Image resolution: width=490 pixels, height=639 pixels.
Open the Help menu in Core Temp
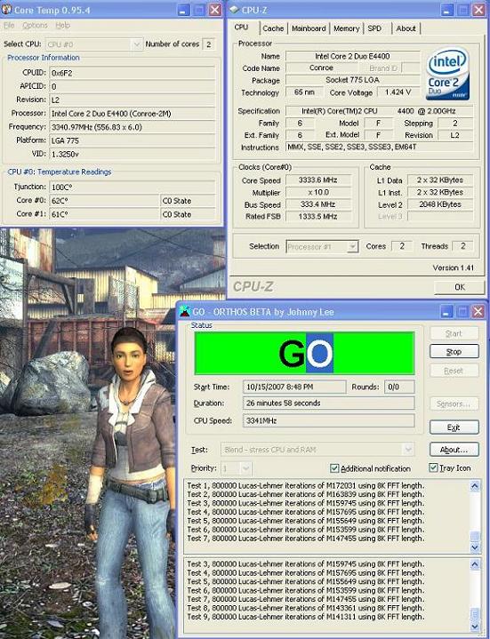pyautogui.click(x=62, y=26)
